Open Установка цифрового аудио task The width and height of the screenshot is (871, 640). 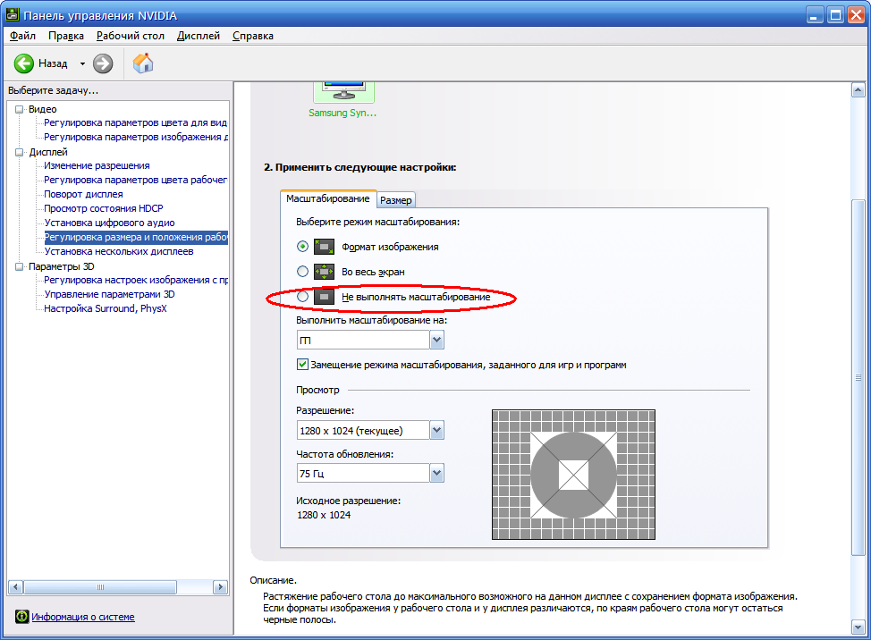(x=109, y=223)
